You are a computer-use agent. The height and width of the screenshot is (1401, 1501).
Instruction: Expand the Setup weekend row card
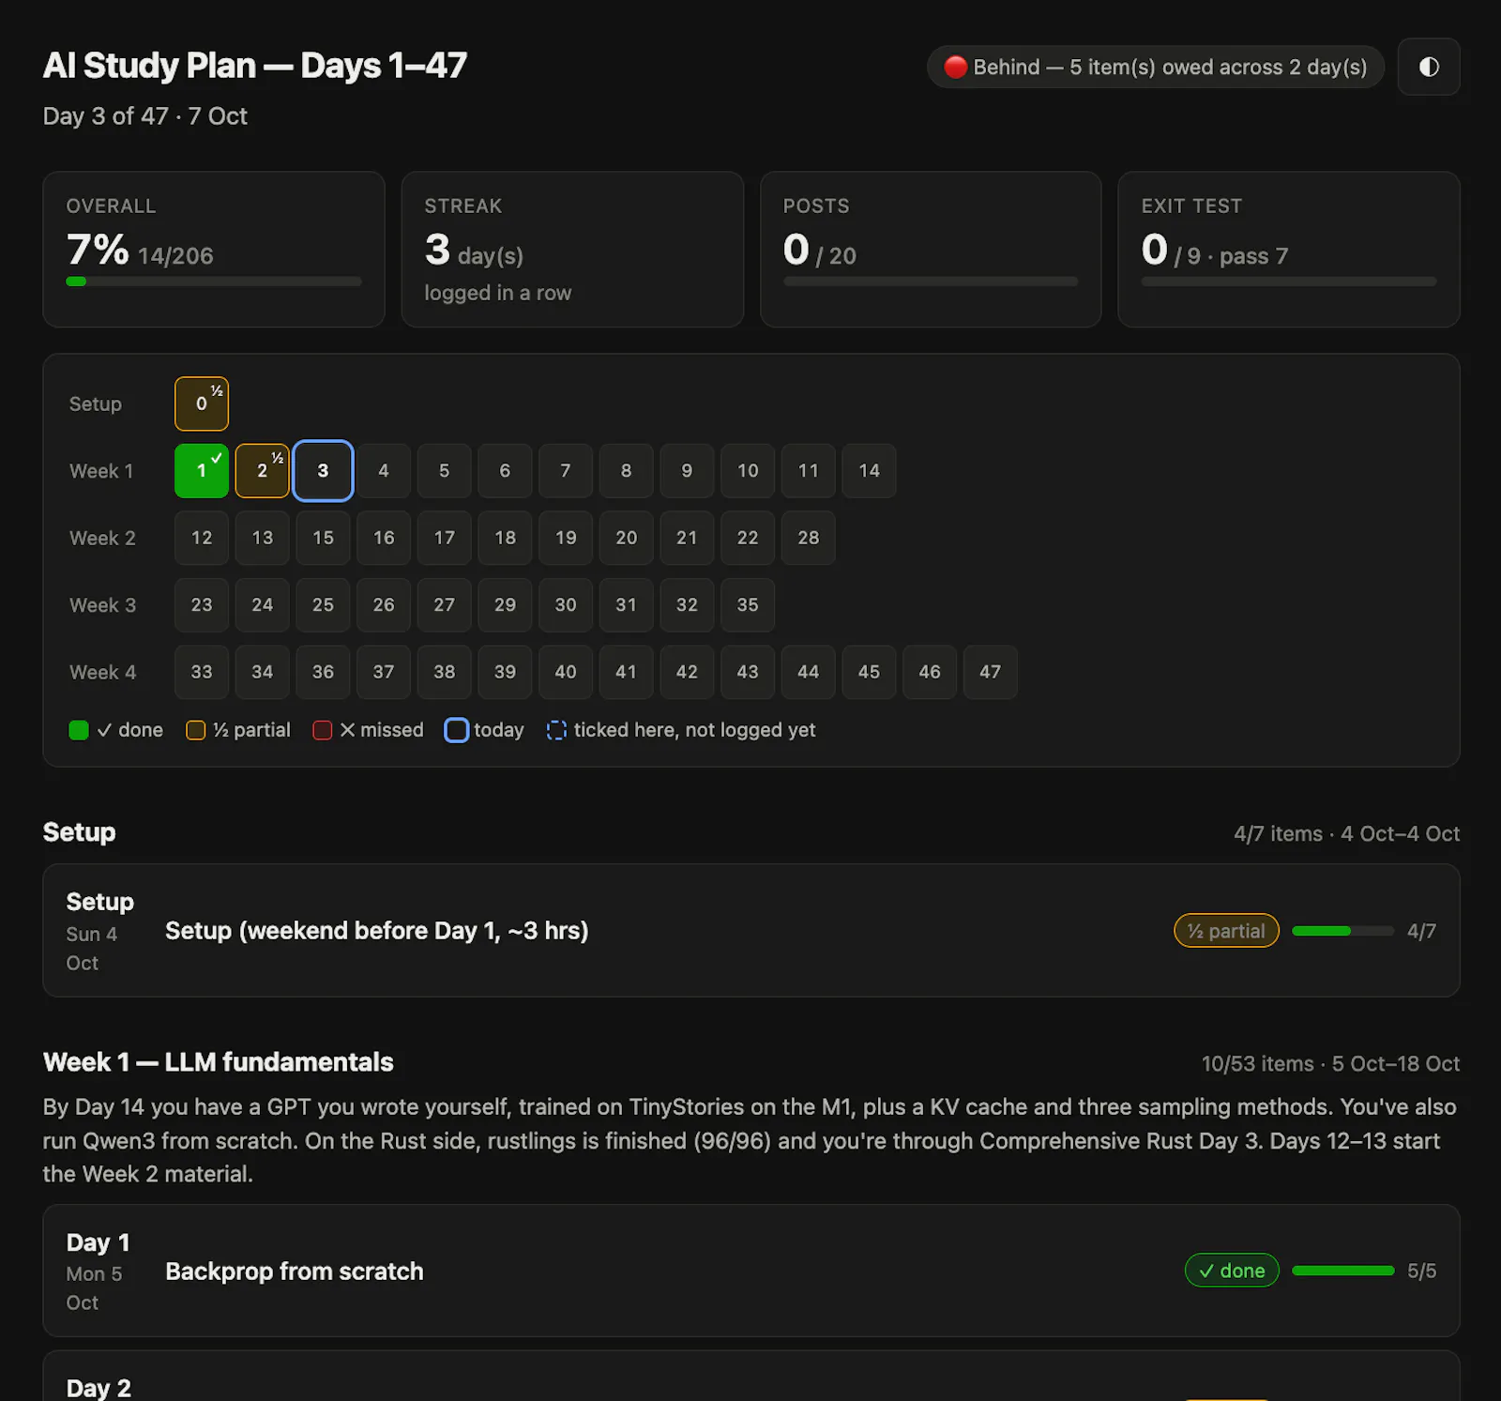(x=751, y=931)
